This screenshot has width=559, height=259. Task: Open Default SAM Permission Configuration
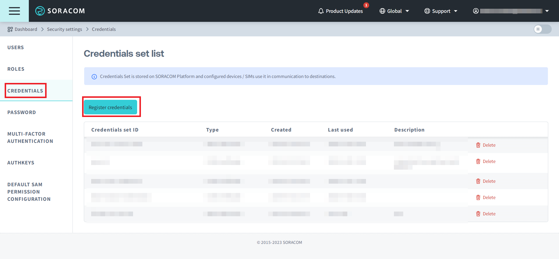29,192
